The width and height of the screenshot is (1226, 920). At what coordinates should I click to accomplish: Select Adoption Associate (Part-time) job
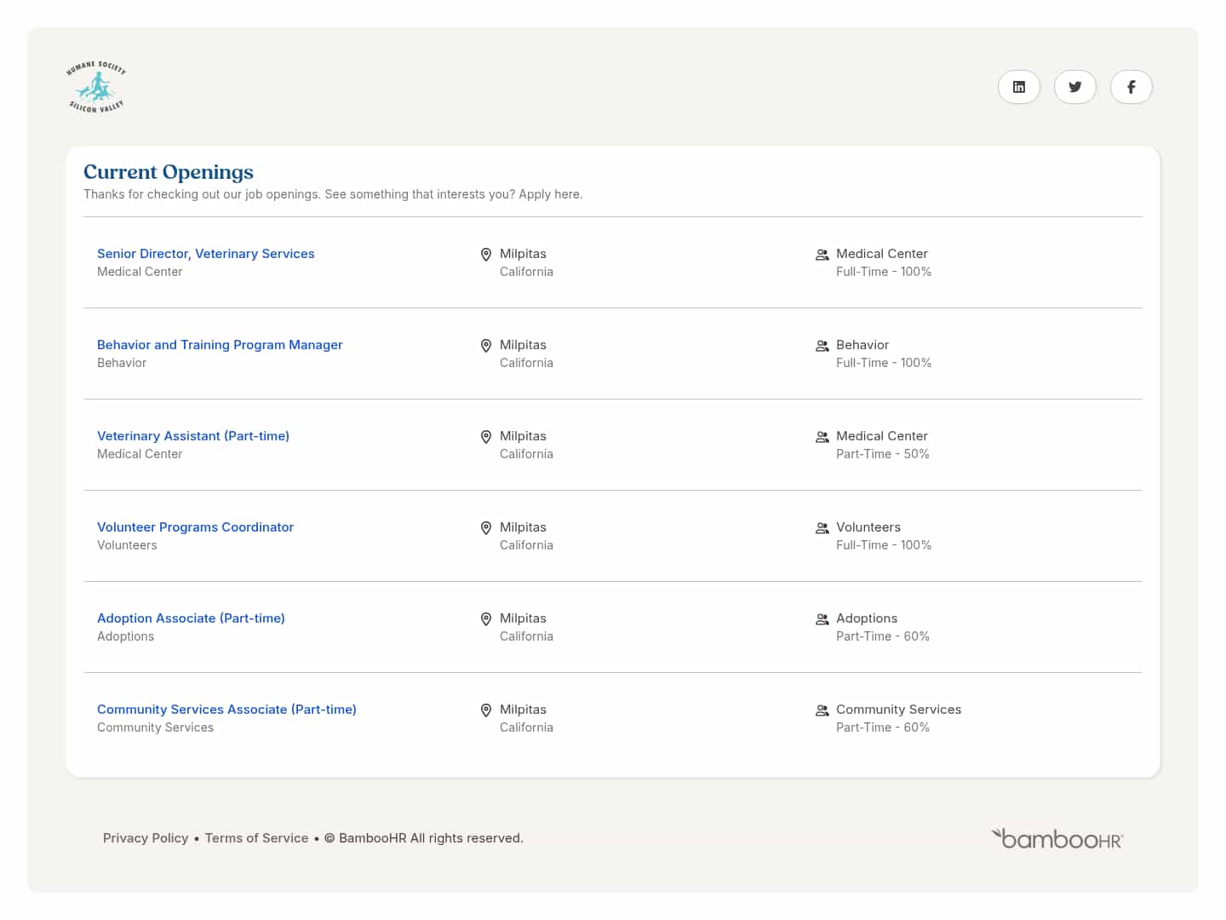191,618
